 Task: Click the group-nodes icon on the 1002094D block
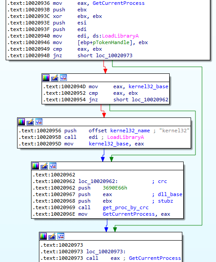63,78
